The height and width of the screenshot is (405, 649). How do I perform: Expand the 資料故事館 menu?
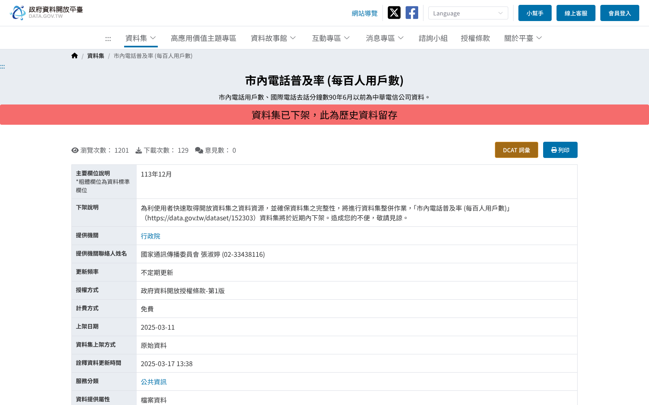pos(273,38)
